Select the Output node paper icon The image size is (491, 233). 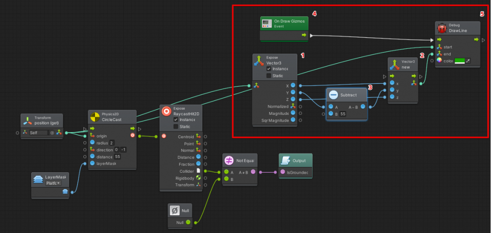pos(286,160)
